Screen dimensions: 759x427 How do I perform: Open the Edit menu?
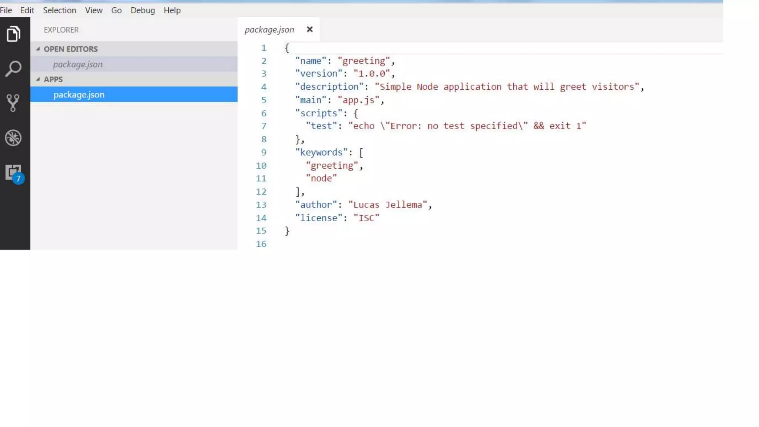(x=27, y=10)
